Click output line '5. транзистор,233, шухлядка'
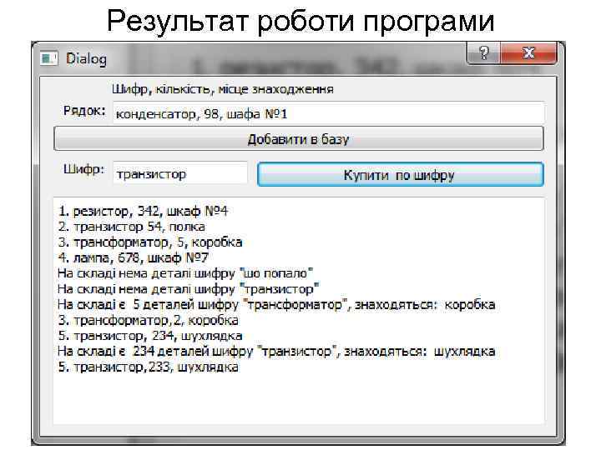 [148, 367]
